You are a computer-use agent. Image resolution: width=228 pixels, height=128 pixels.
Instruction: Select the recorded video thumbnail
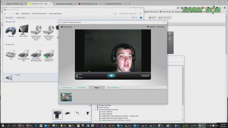[66, 97]
